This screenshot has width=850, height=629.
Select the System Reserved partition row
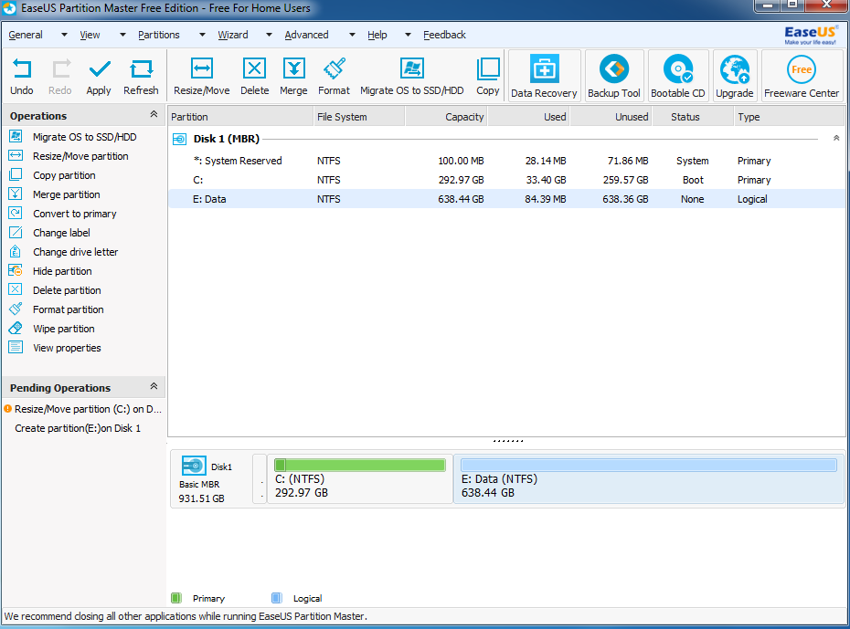(506, 161)
